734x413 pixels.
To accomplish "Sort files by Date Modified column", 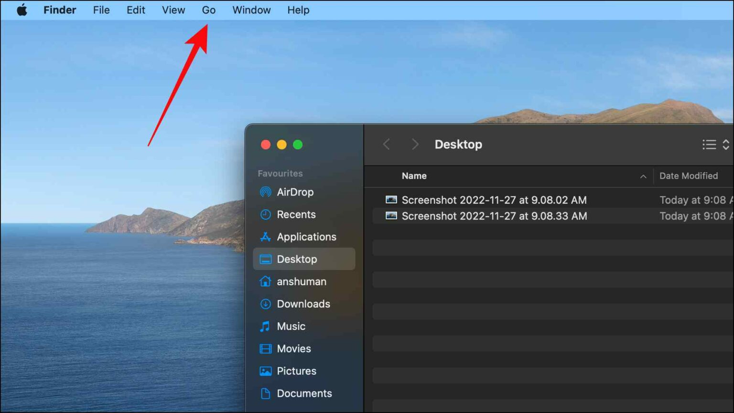I will 688,176.
